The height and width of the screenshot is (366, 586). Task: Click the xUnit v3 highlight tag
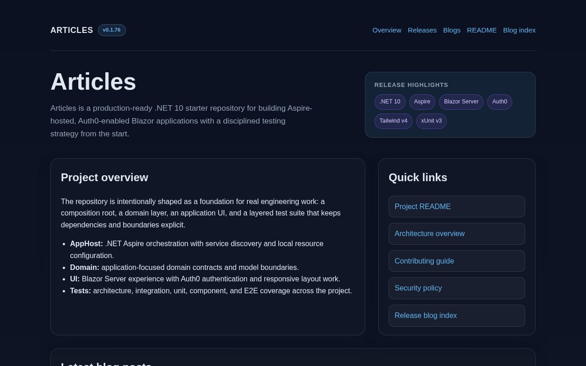431,121
